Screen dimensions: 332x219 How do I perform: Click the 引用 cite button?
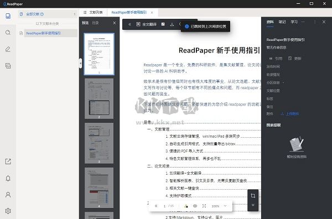click(x=276, y=59)
